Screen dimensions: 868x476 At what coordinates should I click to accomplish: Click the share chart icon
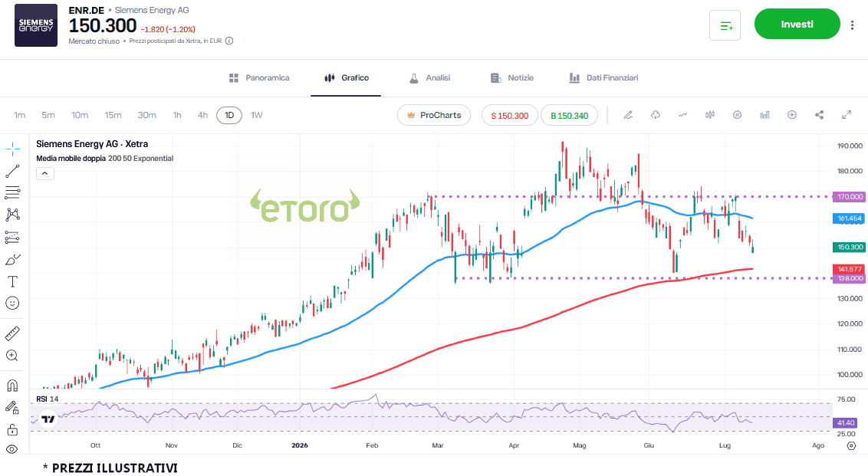[819, 115]
